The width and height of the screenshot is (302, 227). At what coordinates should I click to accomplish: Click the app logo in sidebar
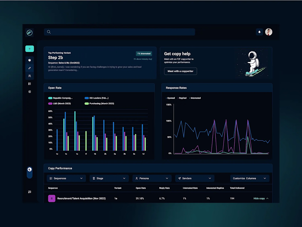pyautogui.click(x=29, y=32)
